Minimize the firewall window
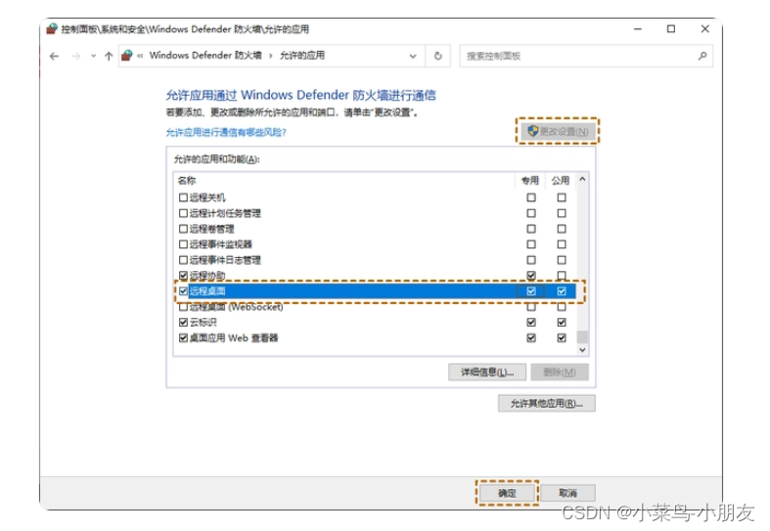The height and width of the screenshot is (531, 770). [637, 29]
